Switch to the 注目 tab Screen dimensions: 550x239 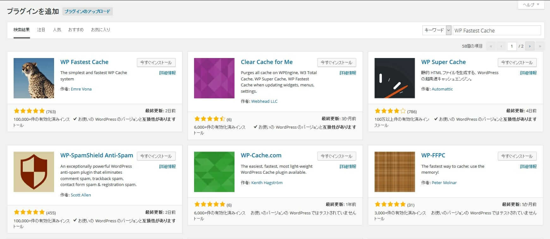[x=41, y=30]
